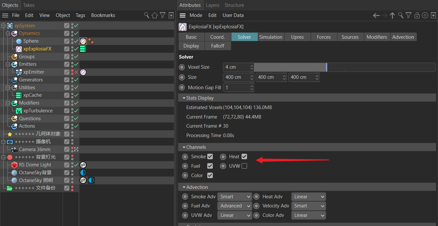Open the UVW Adv dropdown

click(235, 215)
